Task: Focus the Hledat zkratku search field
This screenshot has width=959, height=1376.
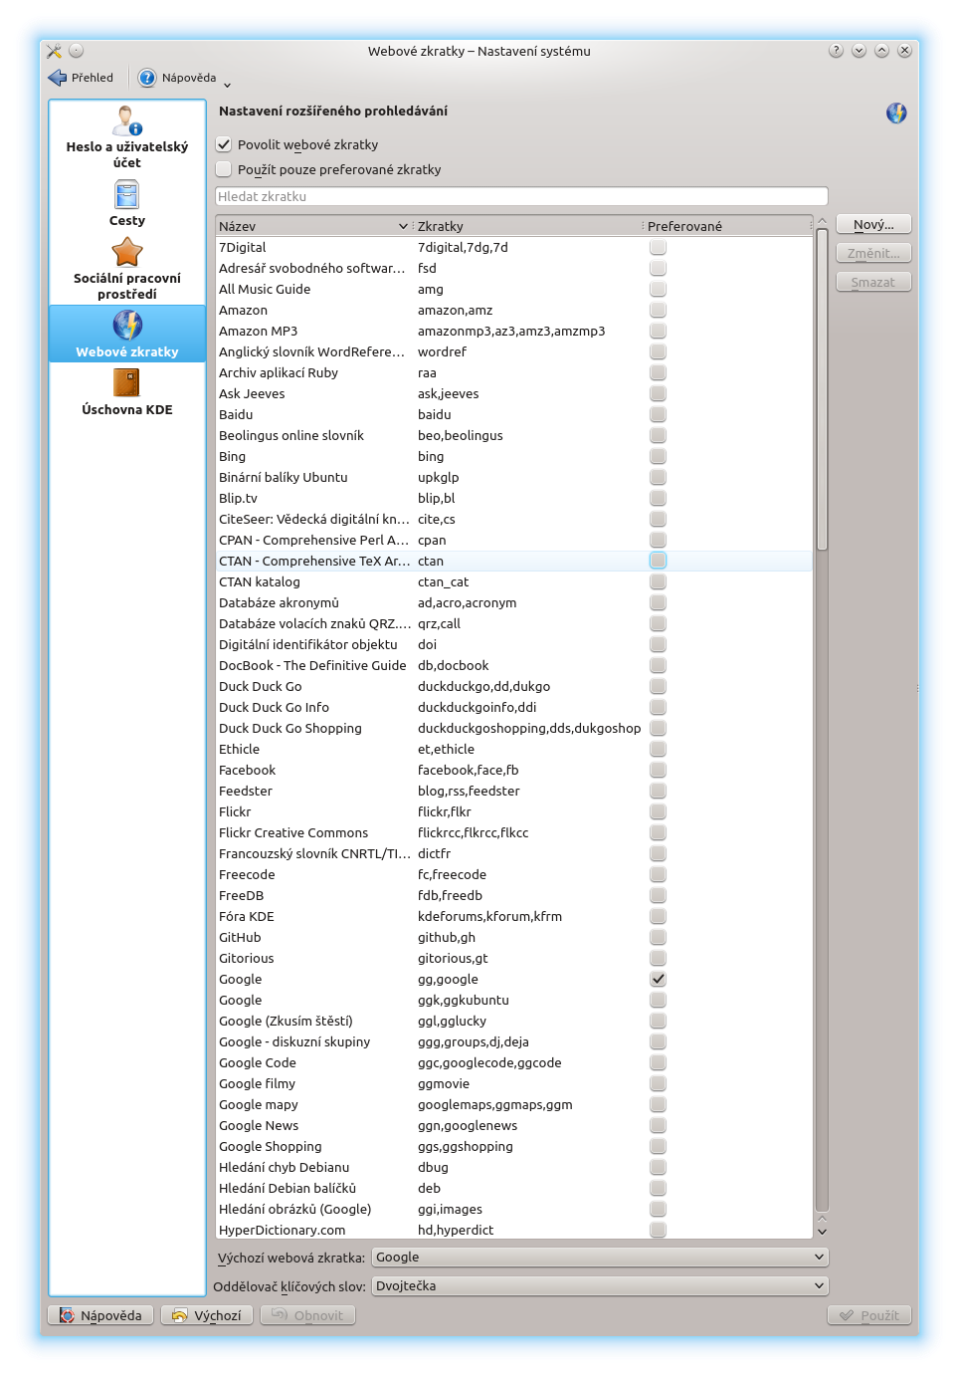Action: (x=521, y=196)
